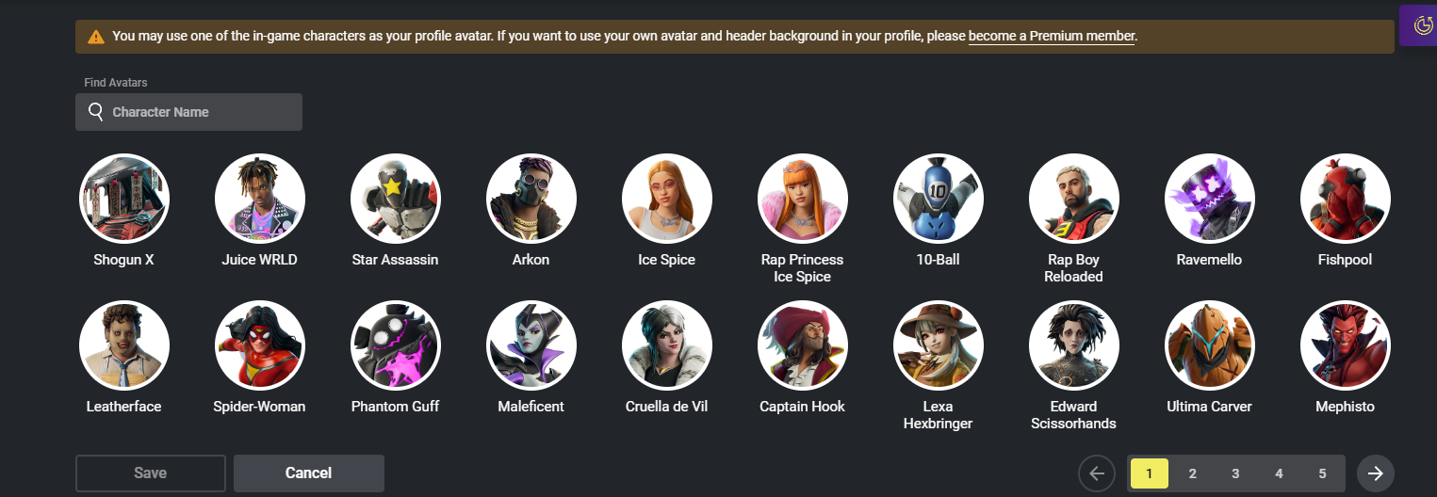Select the Maleficent avatar
Viewport: 1437px width, 497px height.
pos(531,345)
